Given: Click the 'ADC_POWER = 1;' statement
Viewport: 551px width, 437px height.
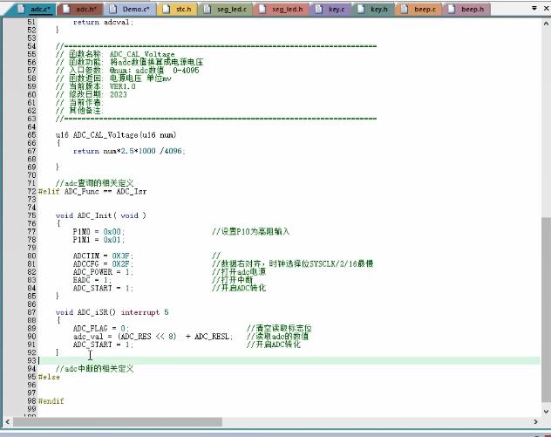Looking at the screenshot, I should (x=103, y=272).
